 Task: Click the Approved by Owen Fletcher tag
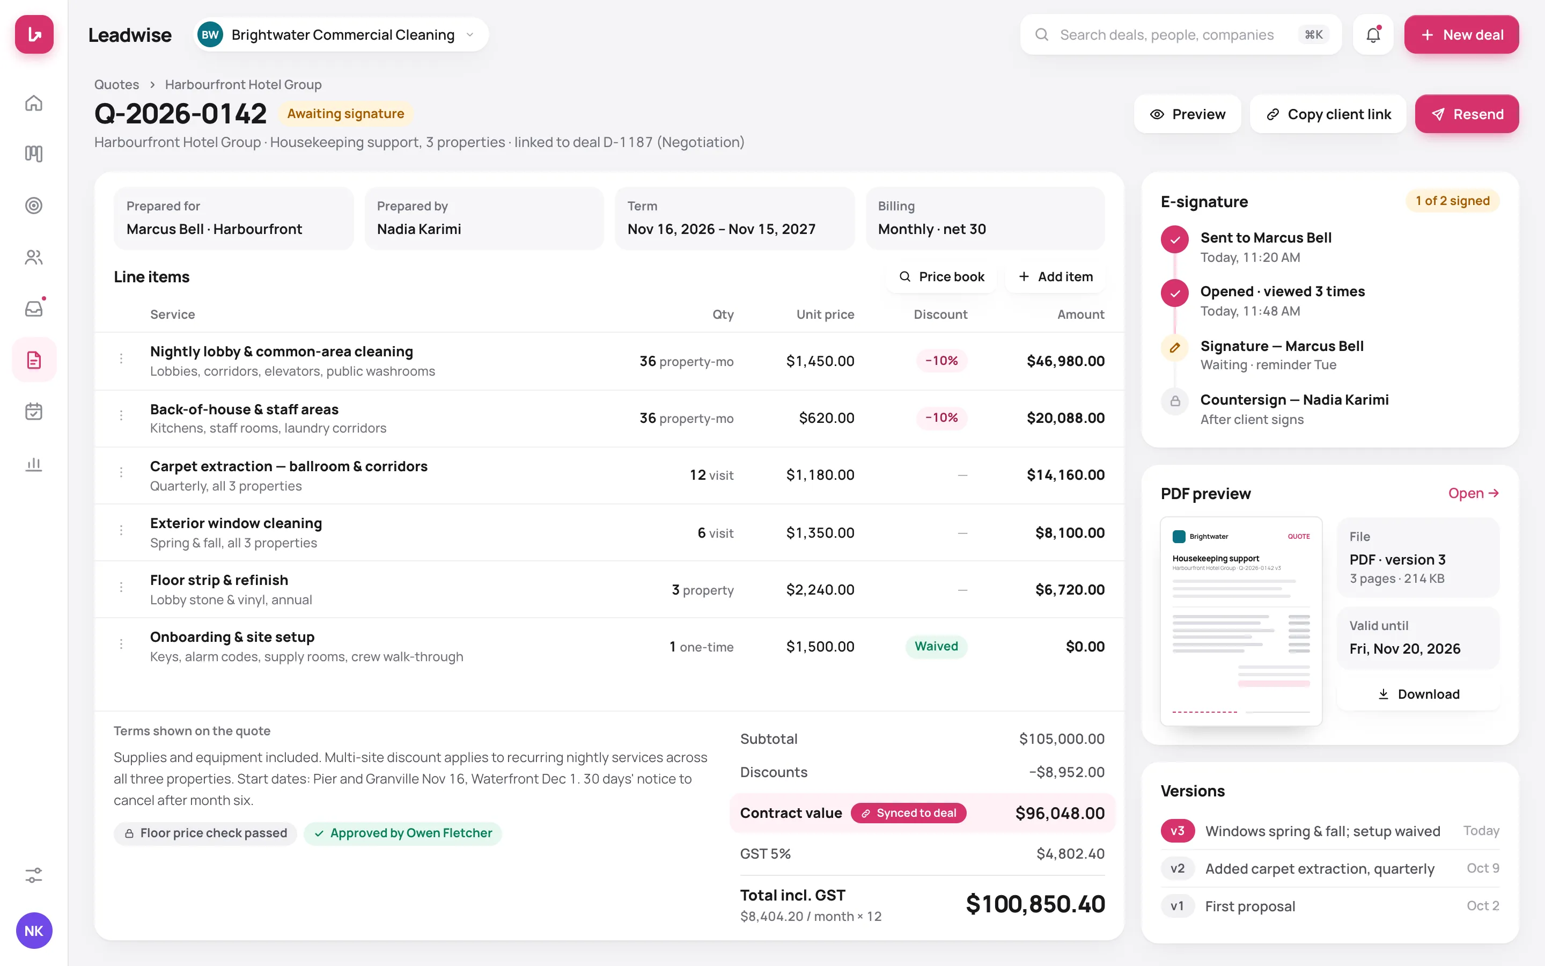(x=403, y=833)
